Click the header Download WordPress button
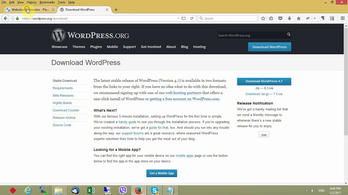Image resolution: width=348 pixels, height=195 pixels. click(269, 47)
